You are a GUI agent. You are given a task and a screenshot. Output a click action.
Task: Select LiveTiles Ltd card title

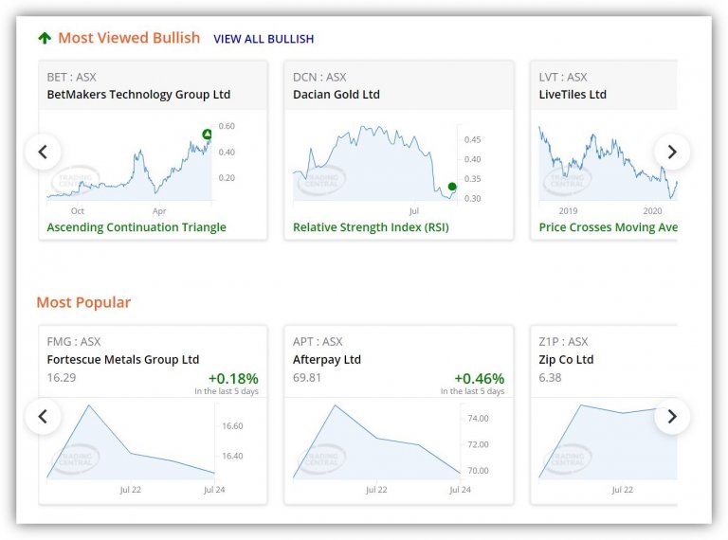click(573, 95)
